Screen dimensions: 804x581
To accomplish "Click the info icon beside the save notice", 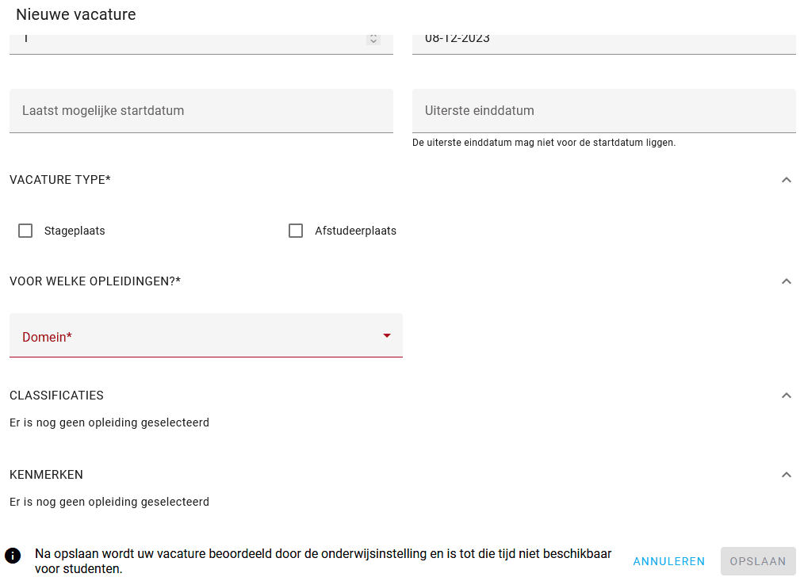I will 13,555.
